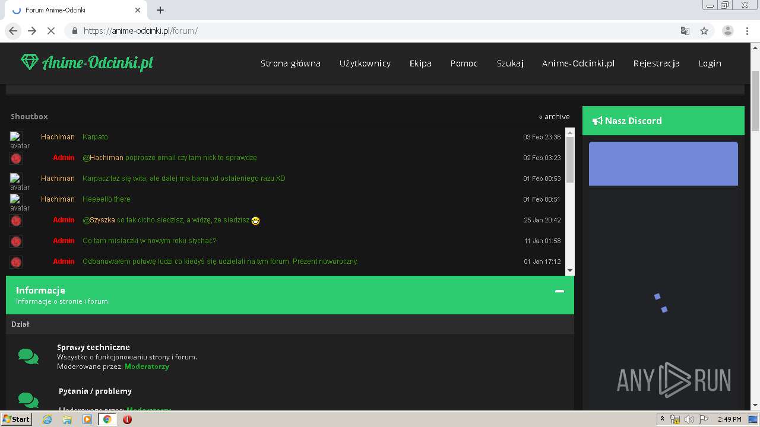Click the browser forward arrow
Screen dimensions: 760x427
coord(32,31)
